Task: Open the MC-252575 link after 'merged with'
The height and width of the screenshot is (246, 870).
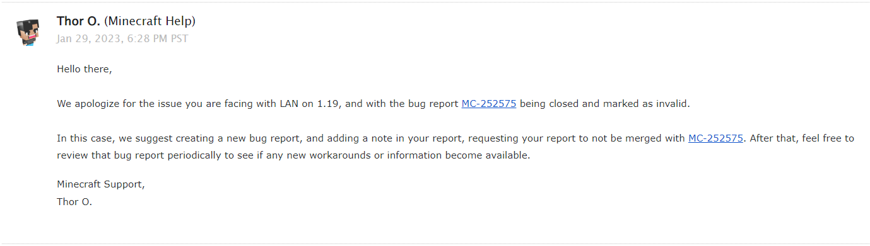Action: [x=715, y=138]
